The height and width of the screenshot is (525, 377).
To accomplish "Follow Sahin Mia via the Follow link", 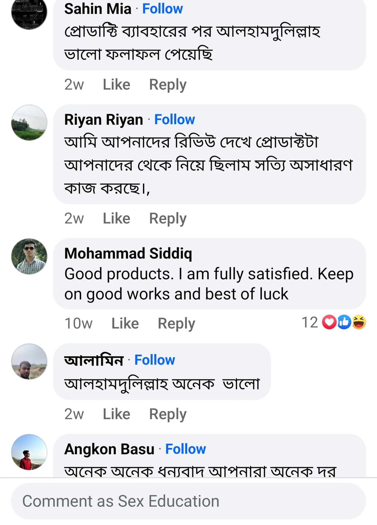I will point(162,9).
